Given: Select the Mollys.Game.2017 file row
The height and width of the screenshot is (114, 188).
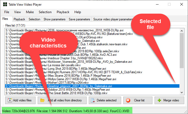Looking at the screenshot, I should [x=92, y=79].
